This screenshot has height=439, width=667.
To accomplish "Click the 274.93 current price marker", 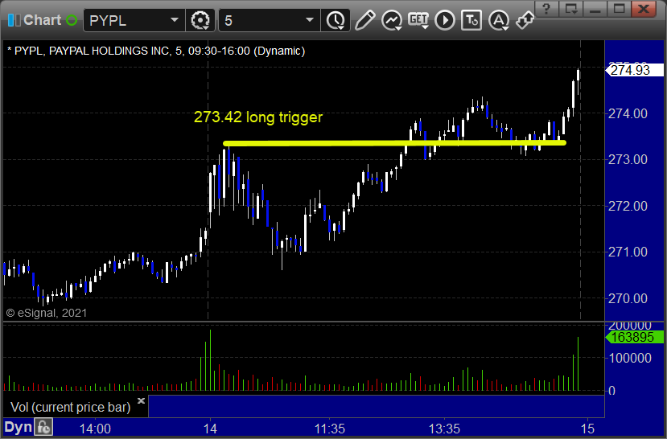I will (634, 70).
